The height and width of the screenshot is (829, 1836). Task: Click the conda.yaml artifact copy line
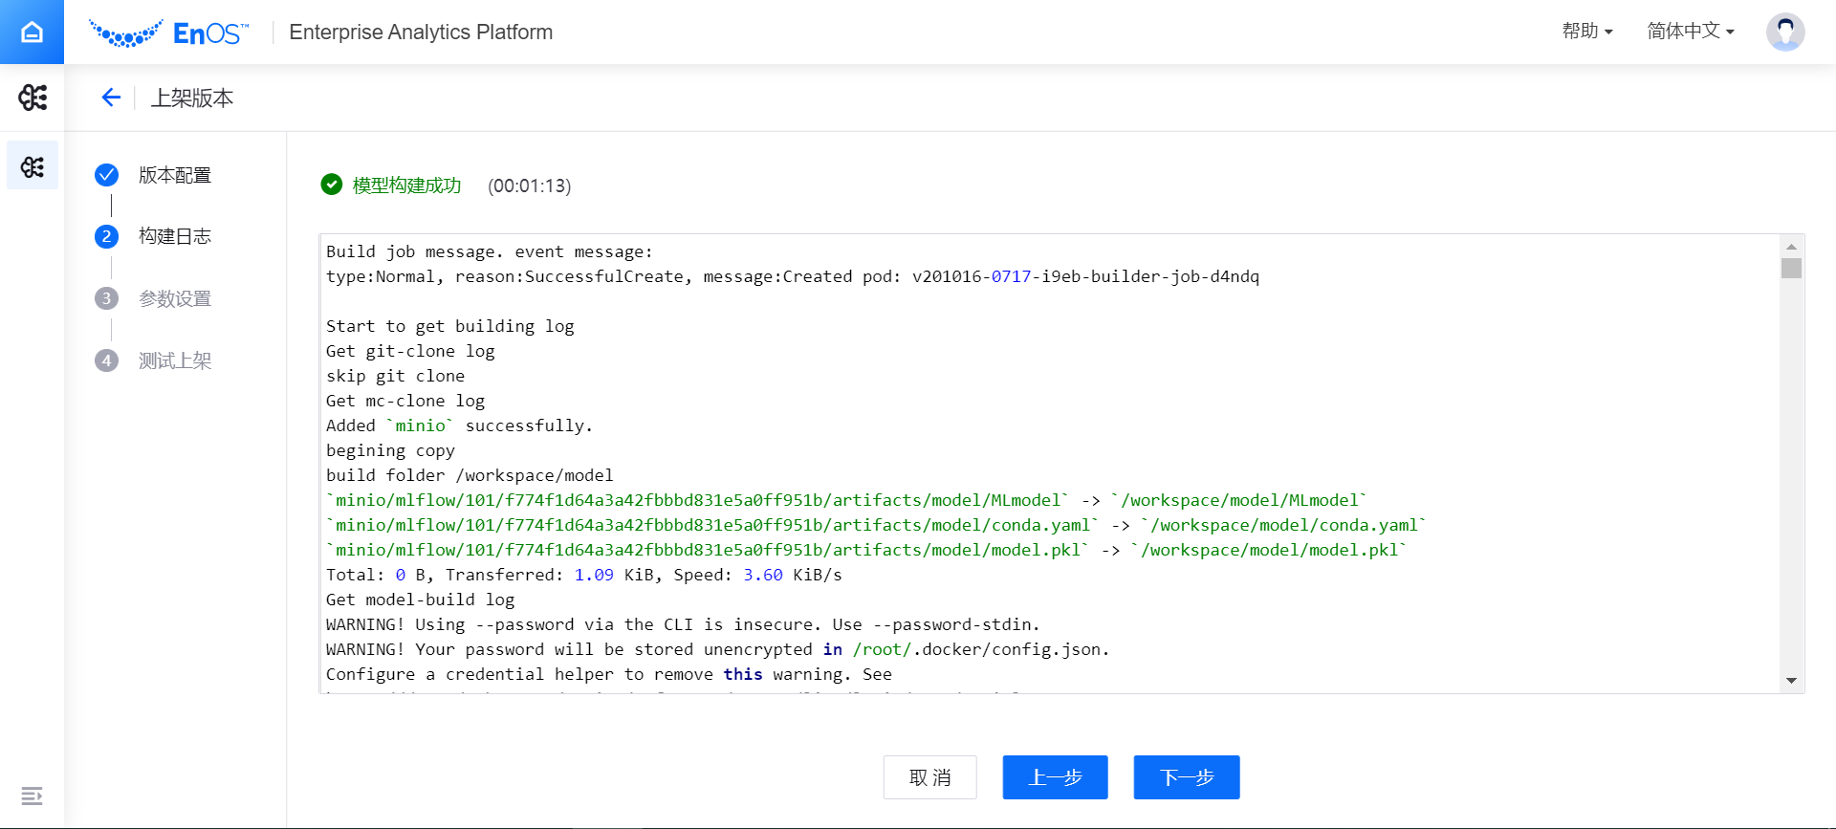tap(877, 525)
